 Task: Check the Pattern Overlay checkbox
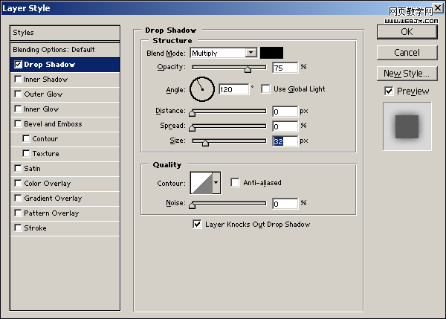(18, 213)
